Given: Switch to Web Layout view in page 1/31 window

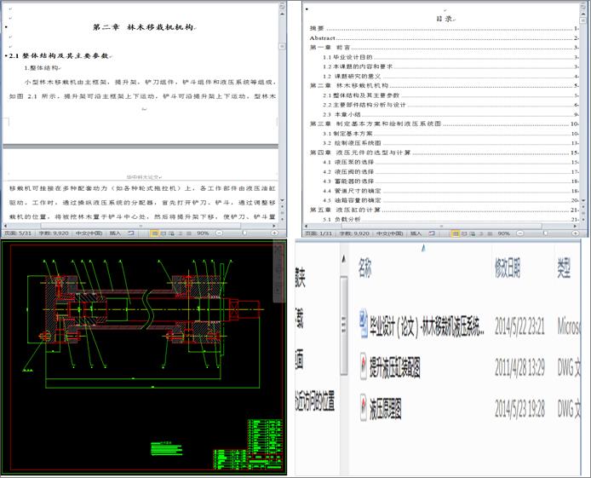Looking at the screenshot, I should point(473,233).
